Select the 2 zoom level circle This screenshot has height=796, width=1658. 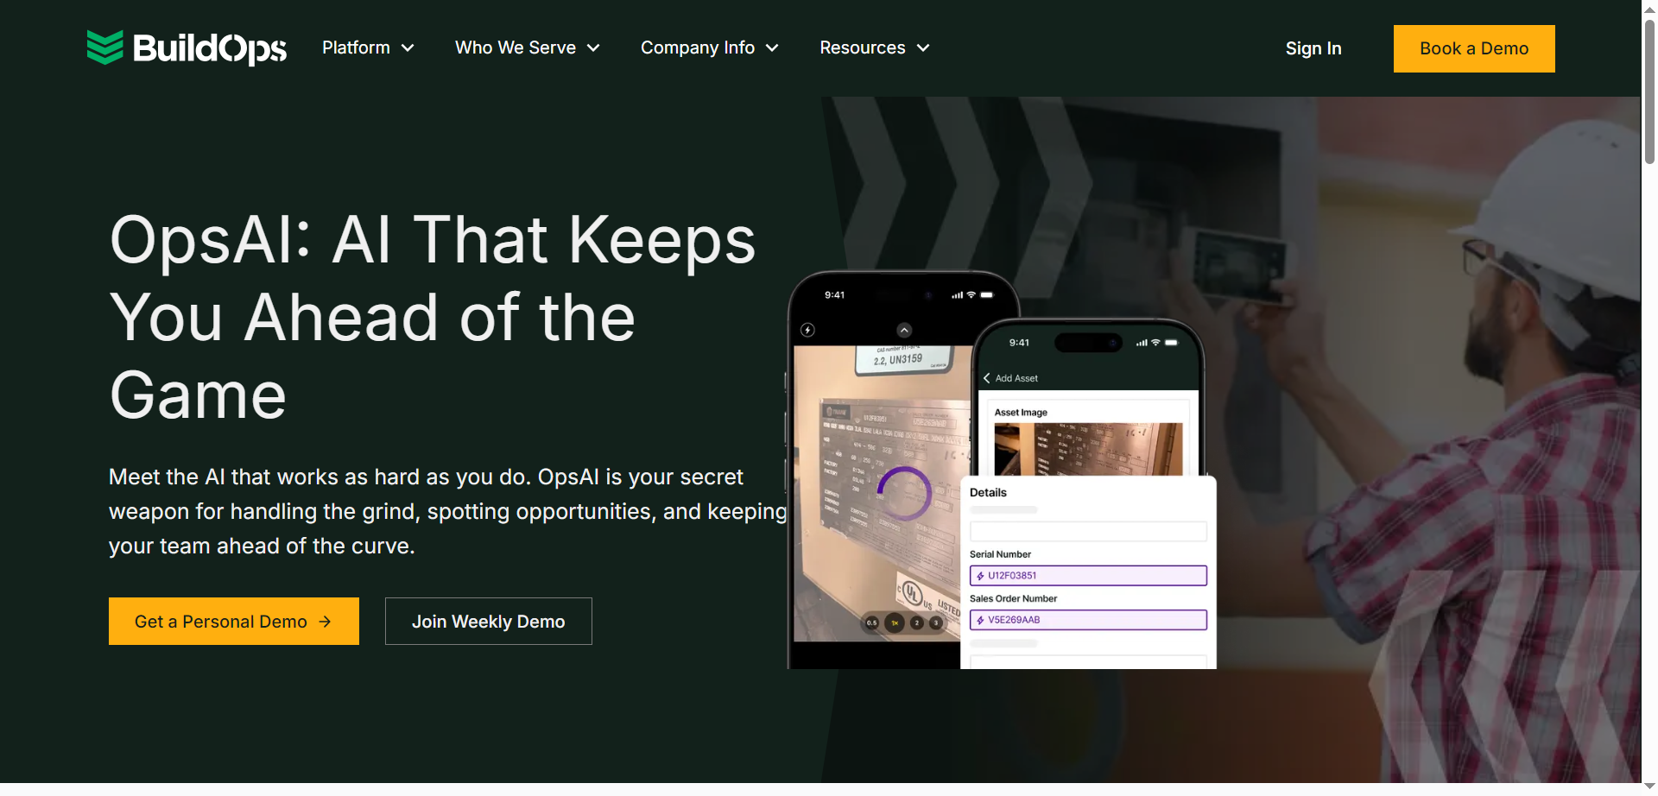click(917, 622)
